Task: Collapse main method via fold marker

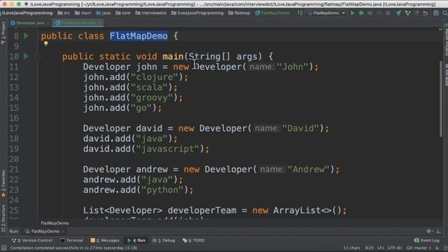Action: pos(37,57)
